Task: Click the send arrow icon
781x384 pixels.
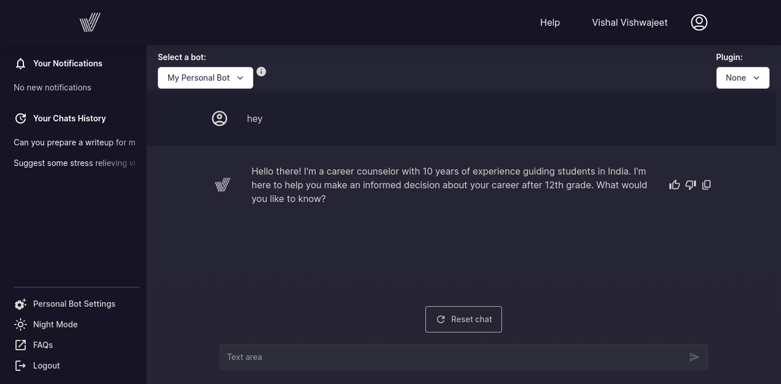Action: [x=695, y=357]
